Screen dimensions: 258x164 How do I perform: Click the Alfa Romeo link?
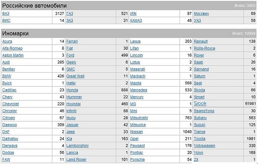[12, 48]
